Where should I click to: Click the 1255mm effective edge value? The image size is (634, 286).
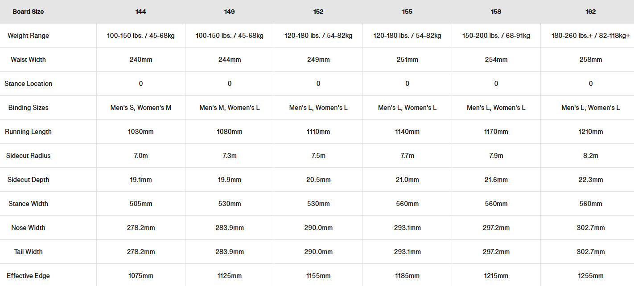590,276
